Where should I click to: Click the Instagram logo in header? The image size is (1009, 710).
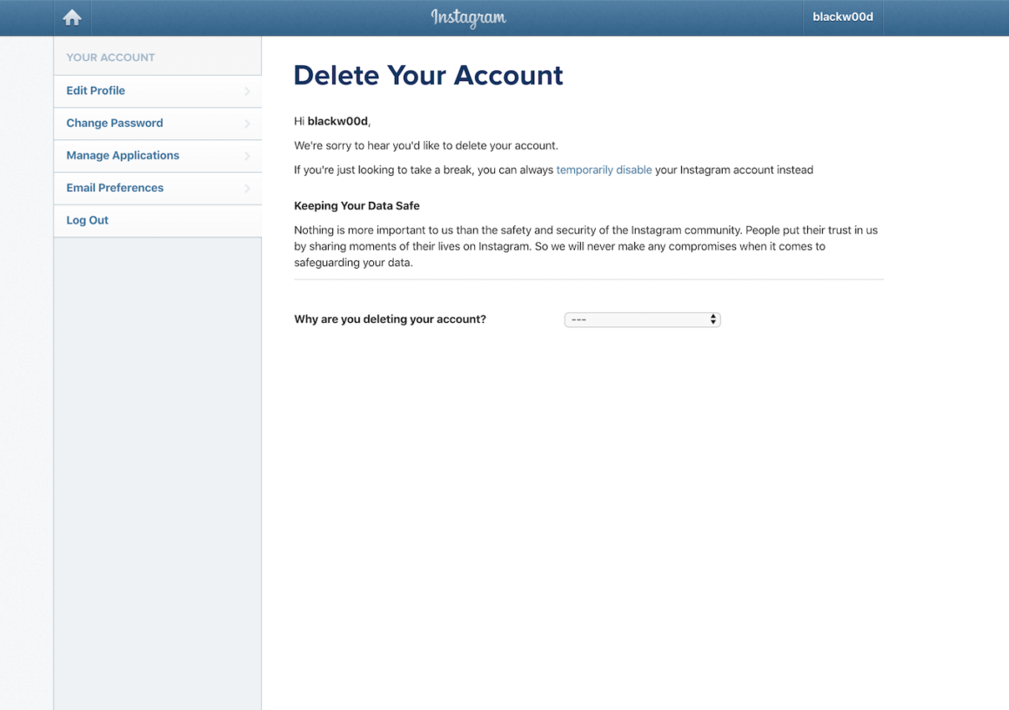click(469, 17)
